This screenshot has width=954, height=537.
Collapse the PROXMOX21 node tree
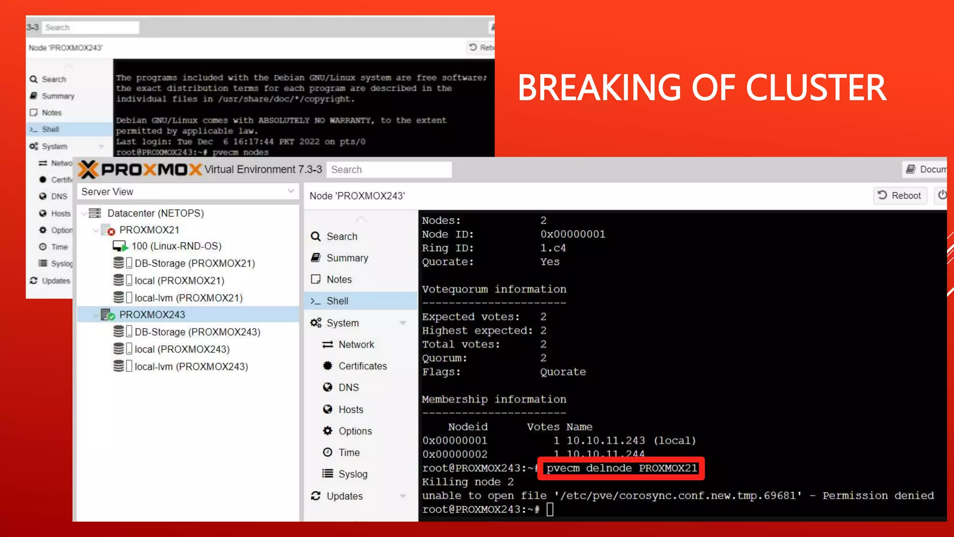(x=96, y=230)
